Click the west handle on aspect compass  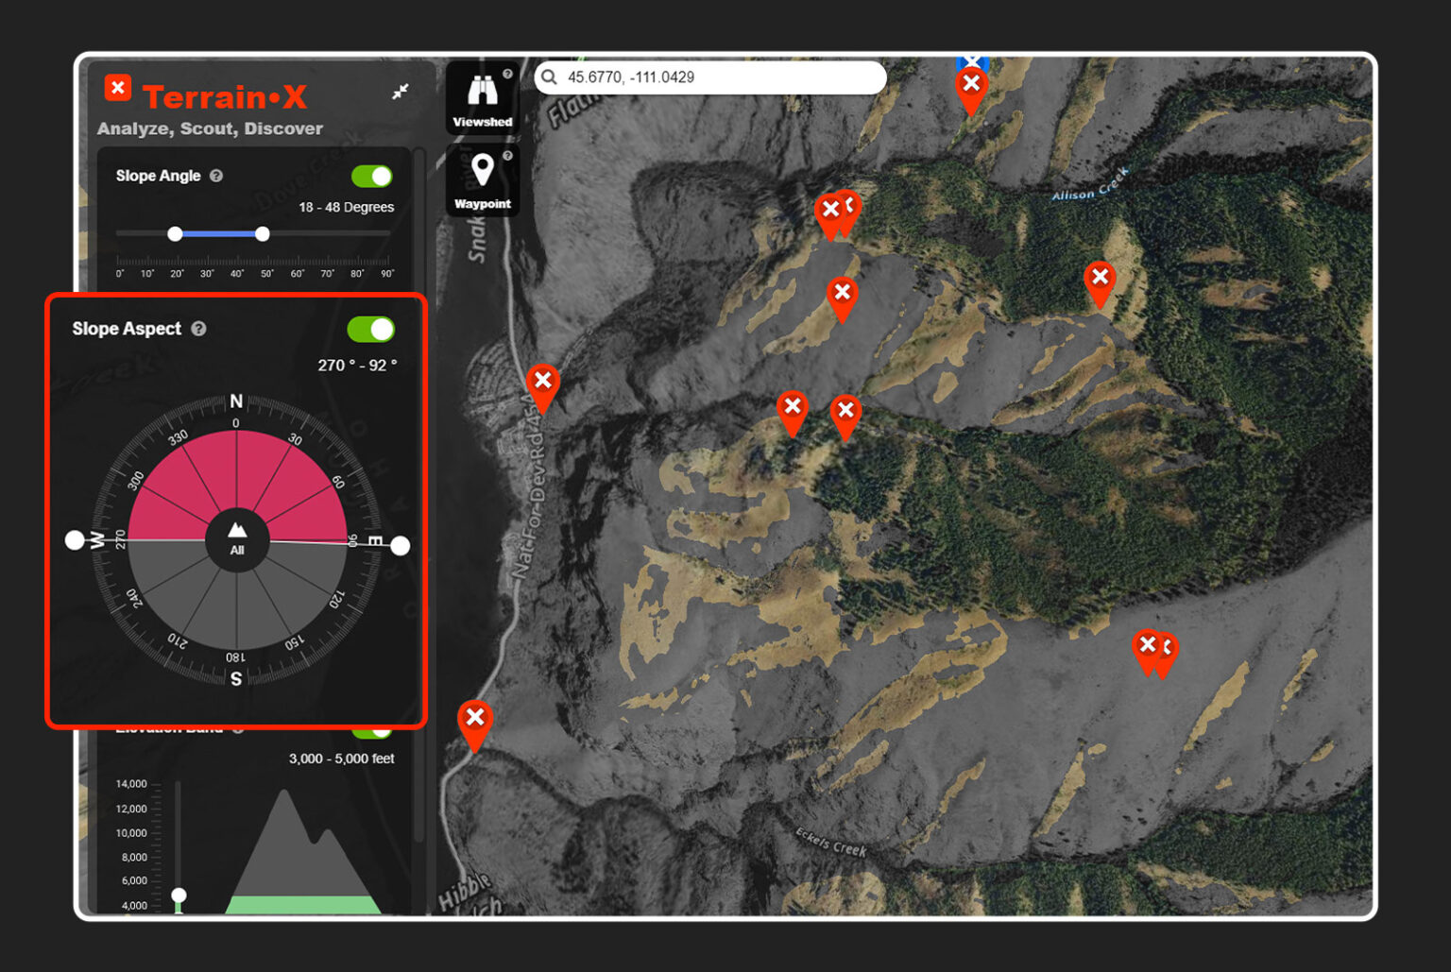[75, 539]
